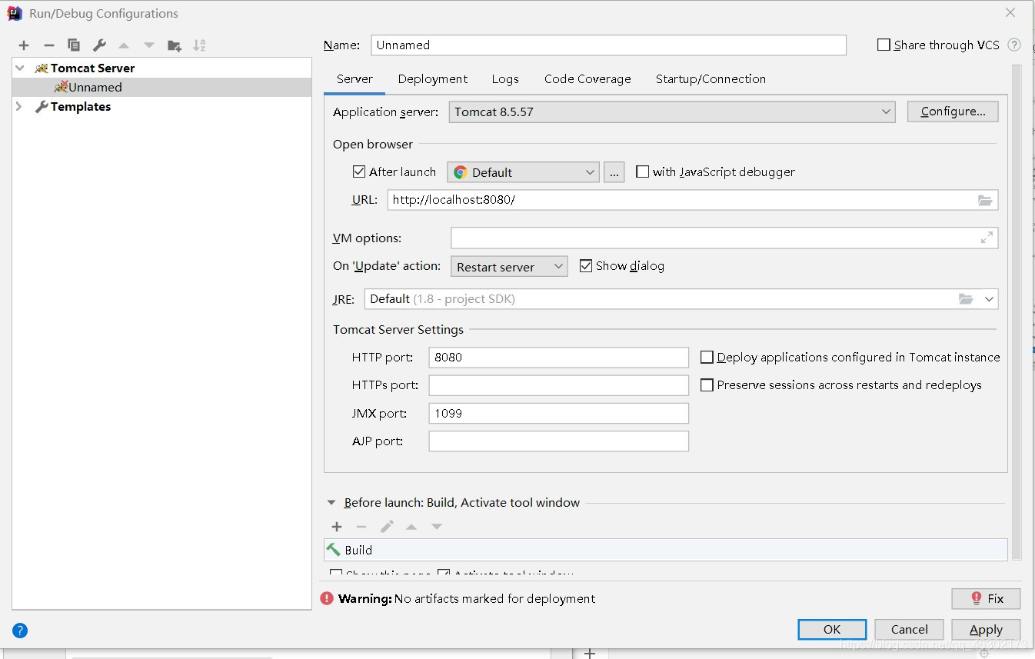
Task: Click the IntelliJ logo in title bar
Action: (x=15, y=13)
